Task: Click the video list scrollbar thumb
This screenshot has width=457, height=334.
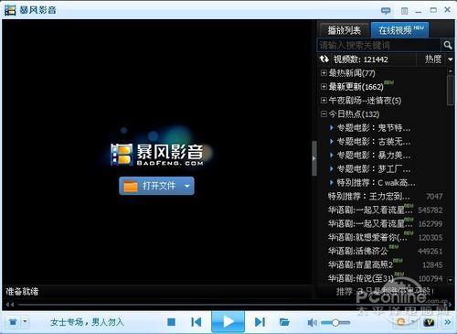Action: (451, 91)
